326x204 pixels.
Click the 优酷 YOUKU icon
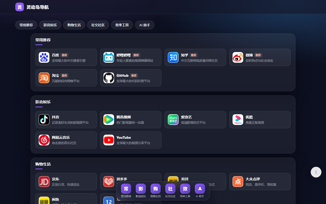coord(238,120)
